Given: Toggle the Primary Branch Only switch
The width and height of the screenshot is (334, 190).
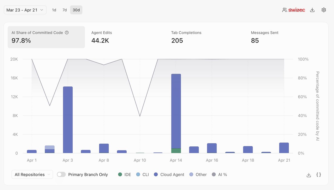Looking at the screenshot, I should tap(61, 174).
